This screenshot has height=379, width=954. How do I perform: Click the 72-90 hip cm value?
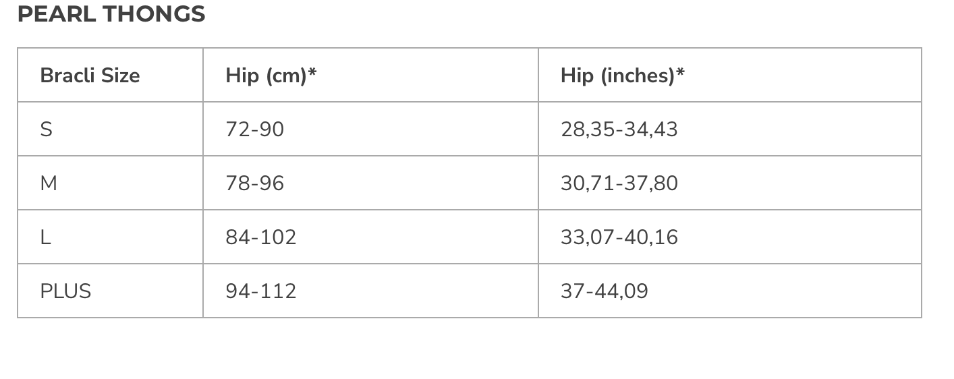(x=255, y=129)
